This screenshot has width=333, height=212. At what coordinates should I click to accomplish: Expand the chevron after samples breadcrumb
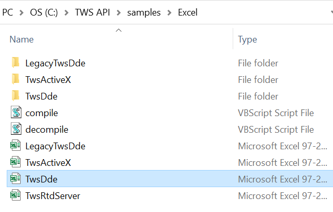click(x=169, y=13)
